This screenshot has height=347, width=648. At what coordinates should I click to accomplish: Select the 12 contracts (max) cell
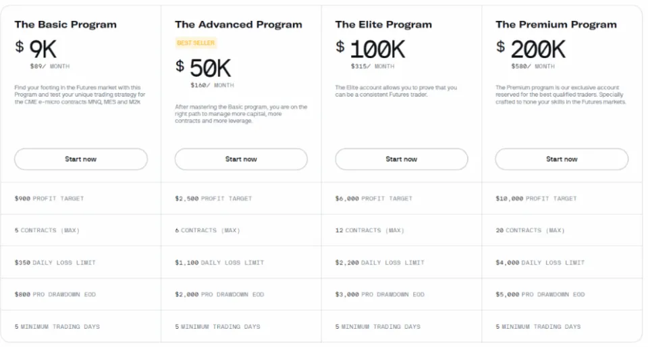(x=370, y=230)
